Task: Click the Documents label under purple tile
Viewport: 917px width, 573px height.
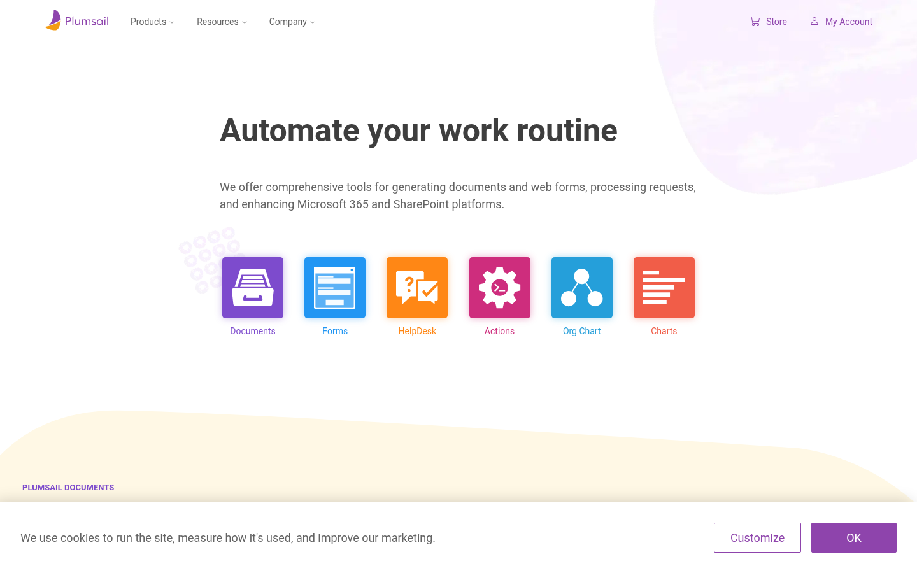Action: (253, 331)
